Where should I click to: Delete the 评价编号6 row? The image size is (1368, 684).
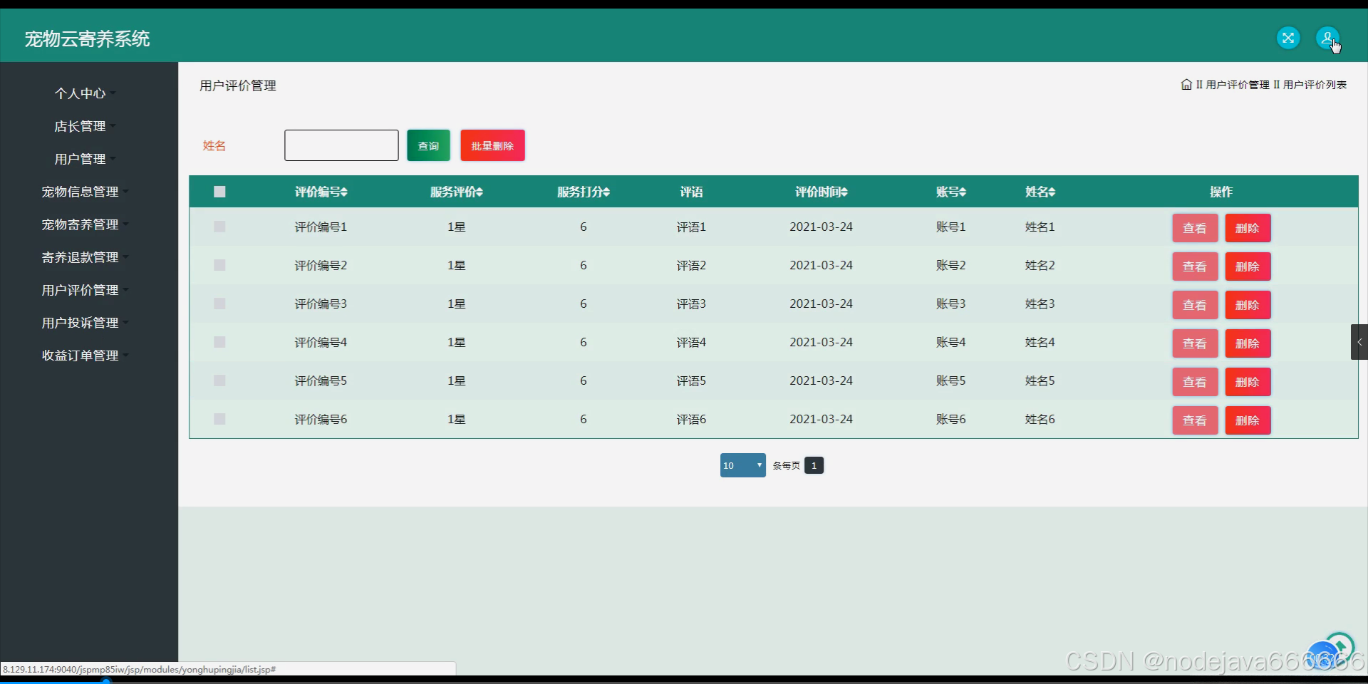point(1248,420)
